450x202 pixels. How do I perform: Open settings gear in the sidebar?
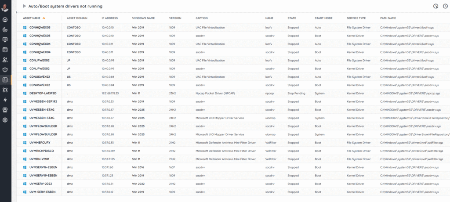click(5, 120)
